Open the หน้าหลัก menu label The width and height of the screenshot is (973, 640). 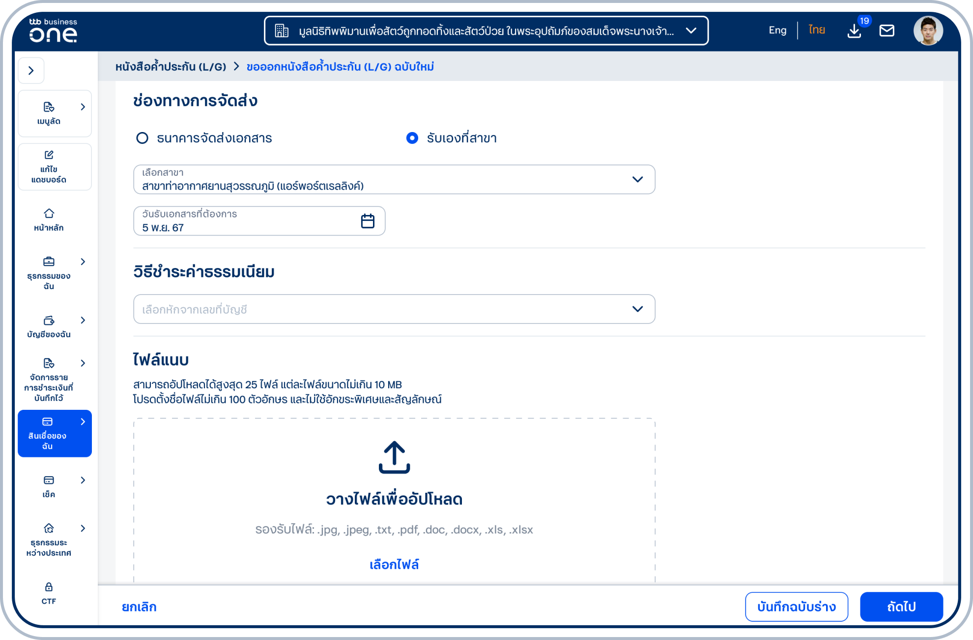[x=49, y=228]
